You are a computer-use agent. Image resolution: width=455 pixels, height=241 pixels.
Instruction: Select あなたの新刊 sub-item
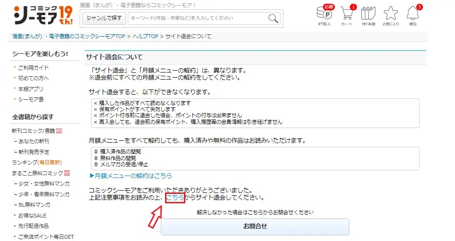click(34, 141)
